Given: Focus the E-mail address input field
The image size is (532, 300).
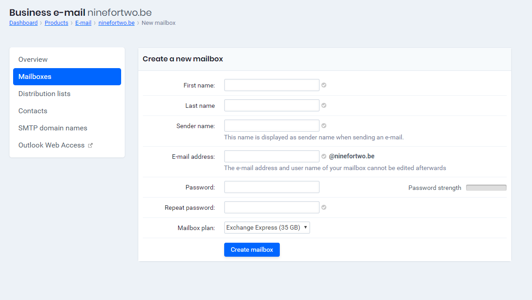Looking at the screenshot, I should coord(272,157).
